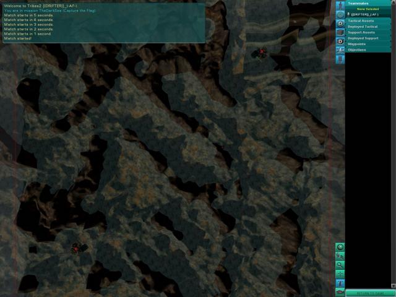Click the 'Welcome to Tribes2' chat line
The image size is (396, 297).
pos(41,6)
